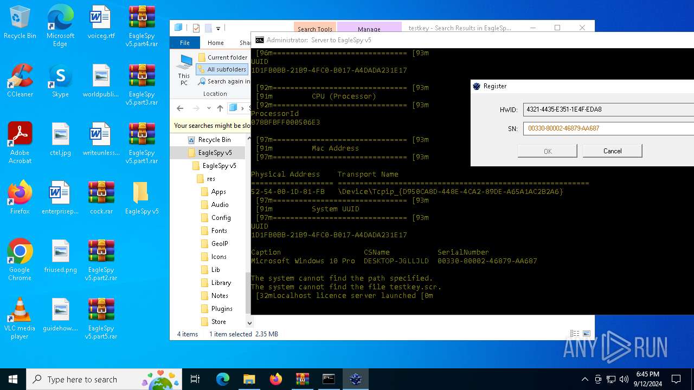Click OK in Register dialog
This screenshot has width=694, height=390.
(x=548, y=151)
